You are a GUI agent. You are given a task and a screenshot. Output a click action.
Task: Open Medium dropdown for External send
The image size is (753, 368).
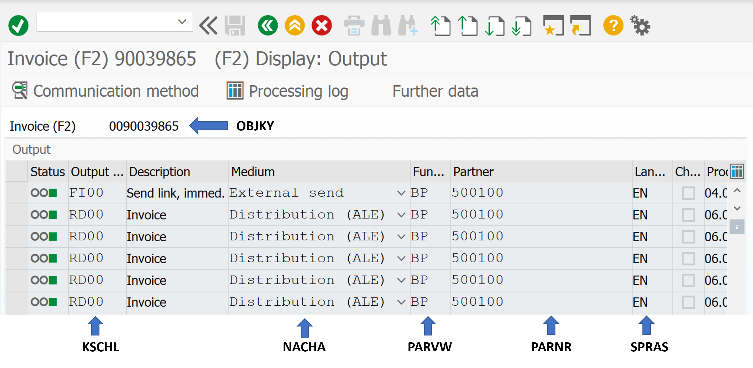pos(401,193)
